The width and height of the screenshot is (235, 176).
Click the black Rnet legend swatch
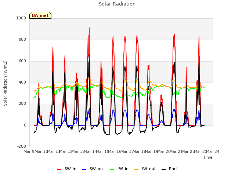(164, 169)
